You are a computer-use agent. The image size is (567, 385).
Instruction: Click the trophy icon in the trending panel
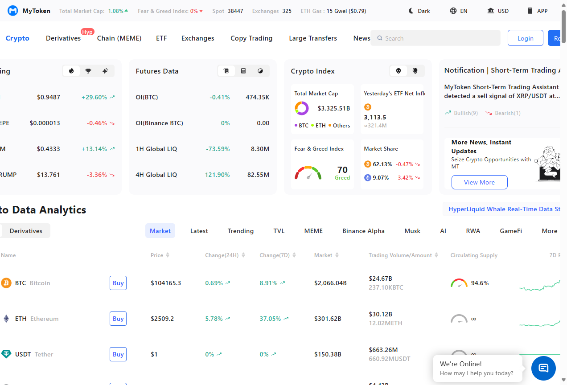[x=88, y=70]
